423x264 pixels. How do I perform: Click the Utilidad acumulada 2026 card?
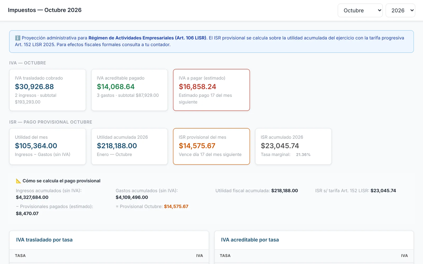tap(130, 147)
